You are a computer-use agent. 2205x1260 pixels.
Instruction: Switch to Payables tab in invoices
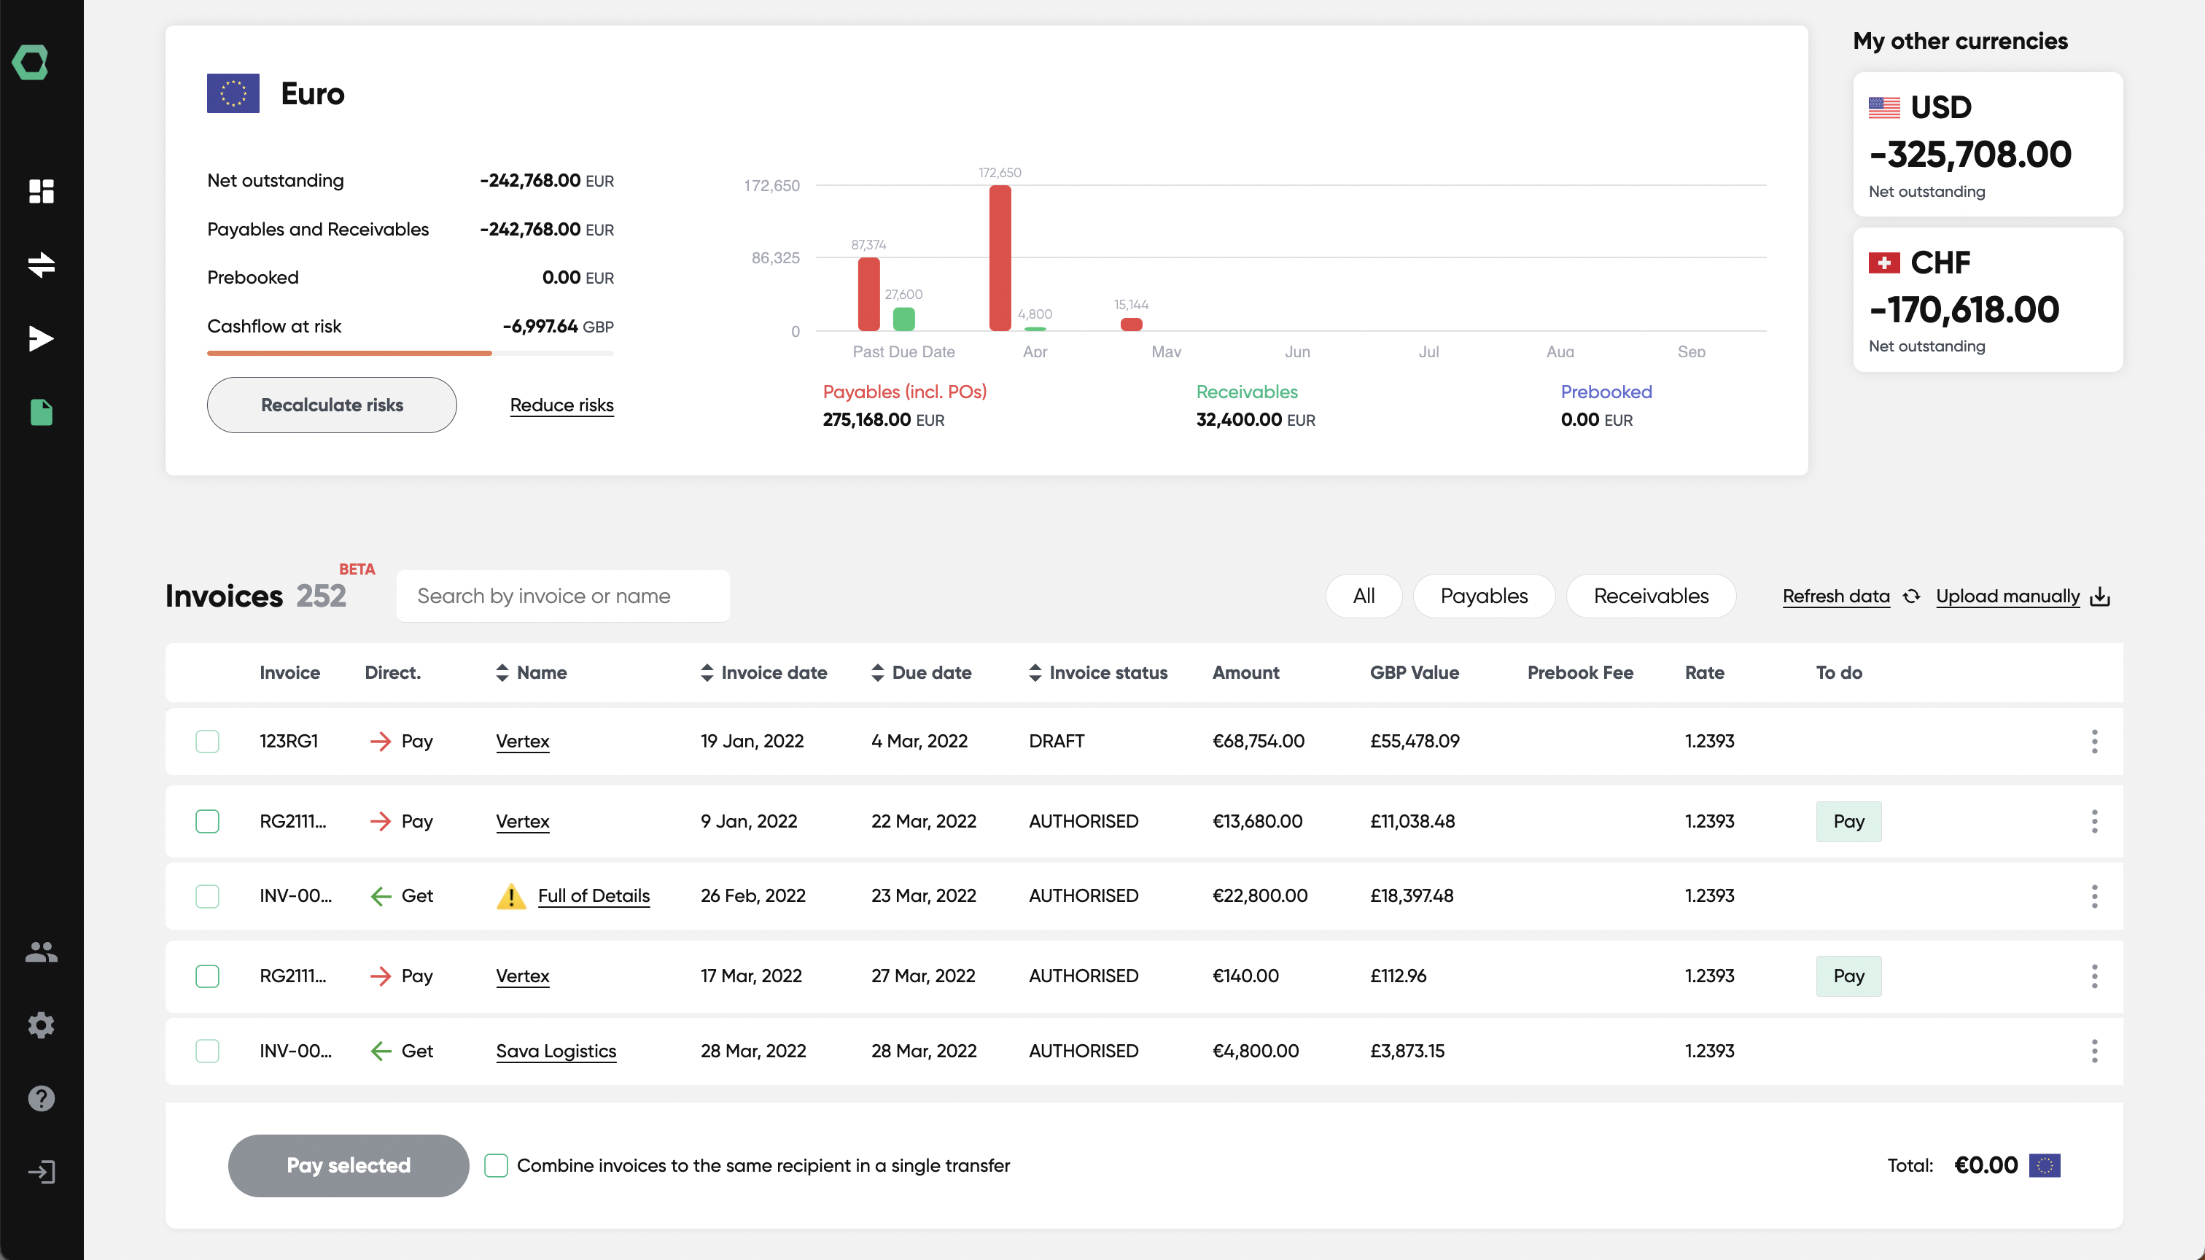1485,595
